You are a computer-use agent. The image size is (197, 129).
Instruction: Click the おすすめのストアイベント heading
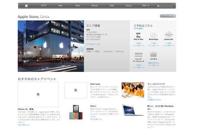pos(37,79)
